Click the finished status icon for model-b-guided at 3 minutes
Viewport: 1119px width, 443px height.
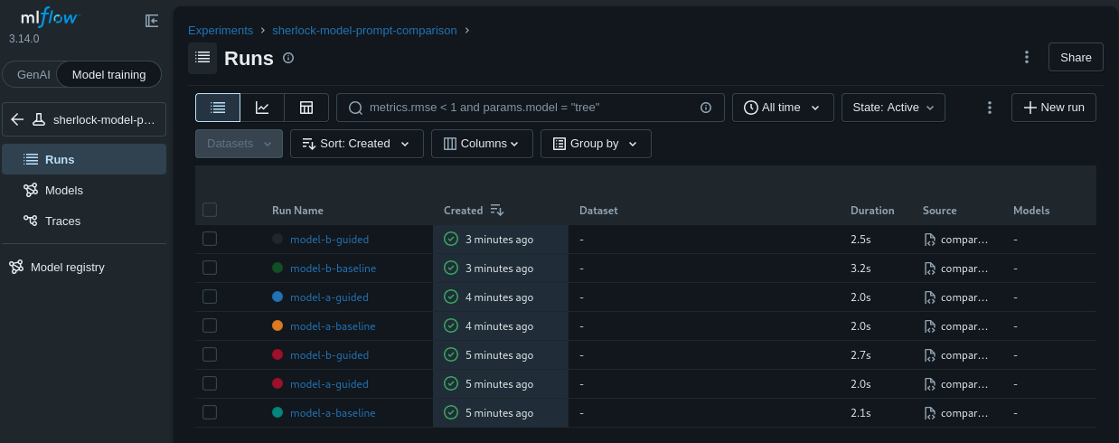451,240
